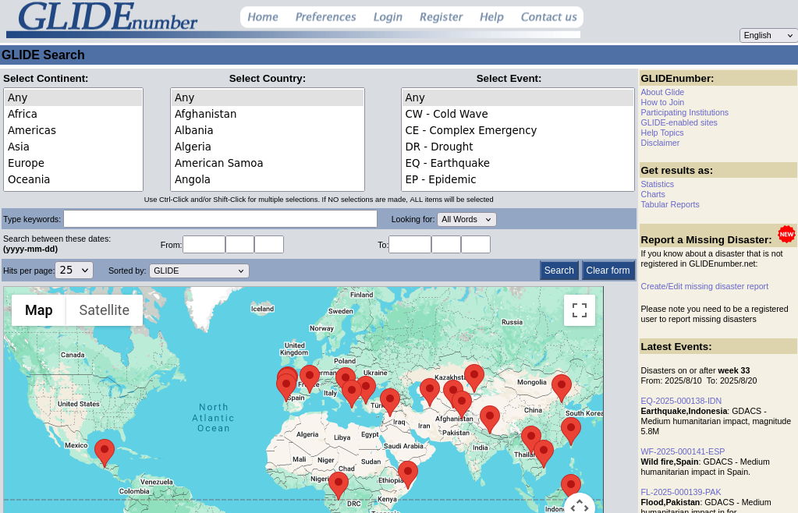The width and height of the screenshot is (798, 513).
Task: Open the Help menu item
Action: (x=491, y=17)
